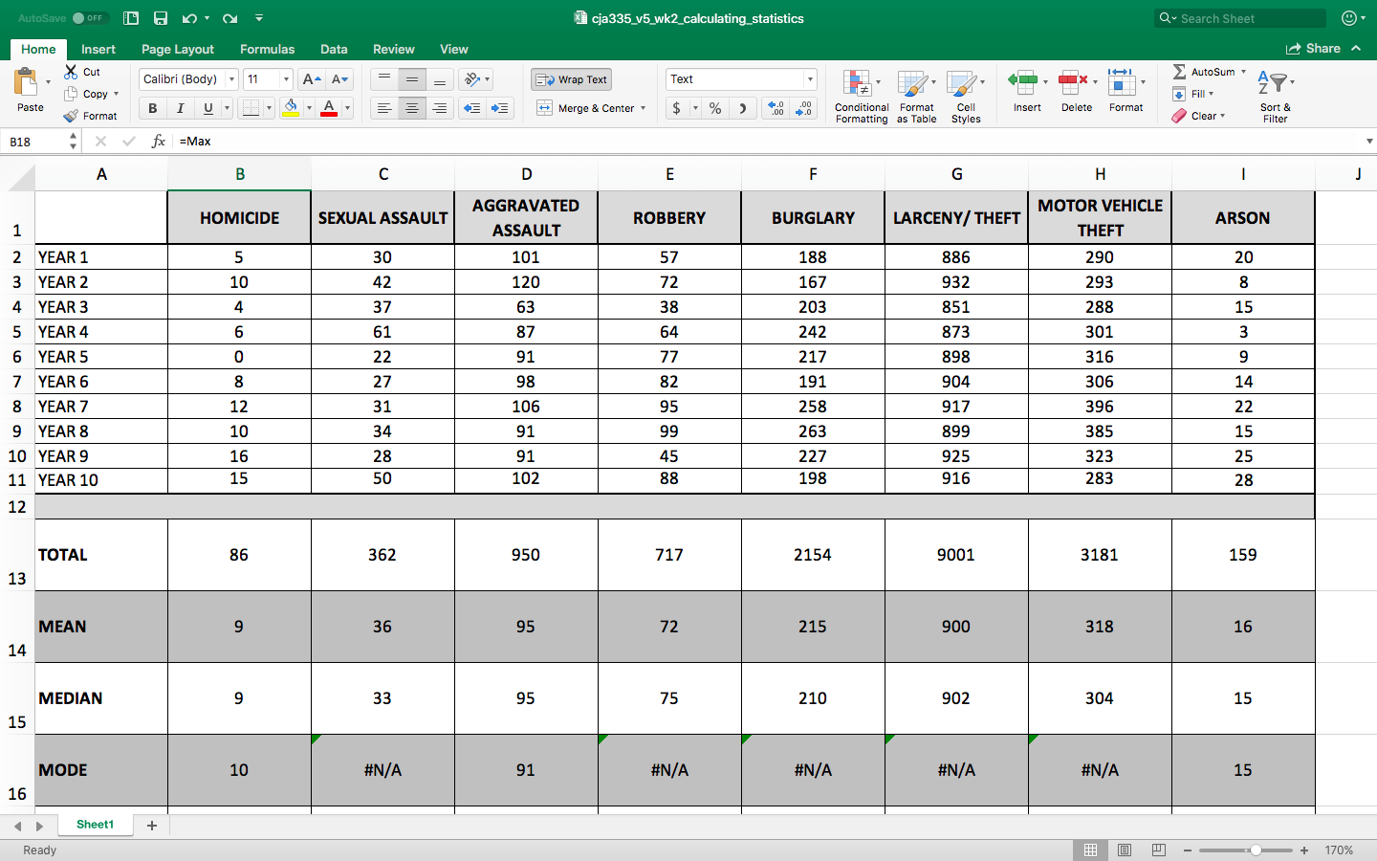The image size is (1377, 861).
Task: Open Format as Table
Action: pos(916,96)
